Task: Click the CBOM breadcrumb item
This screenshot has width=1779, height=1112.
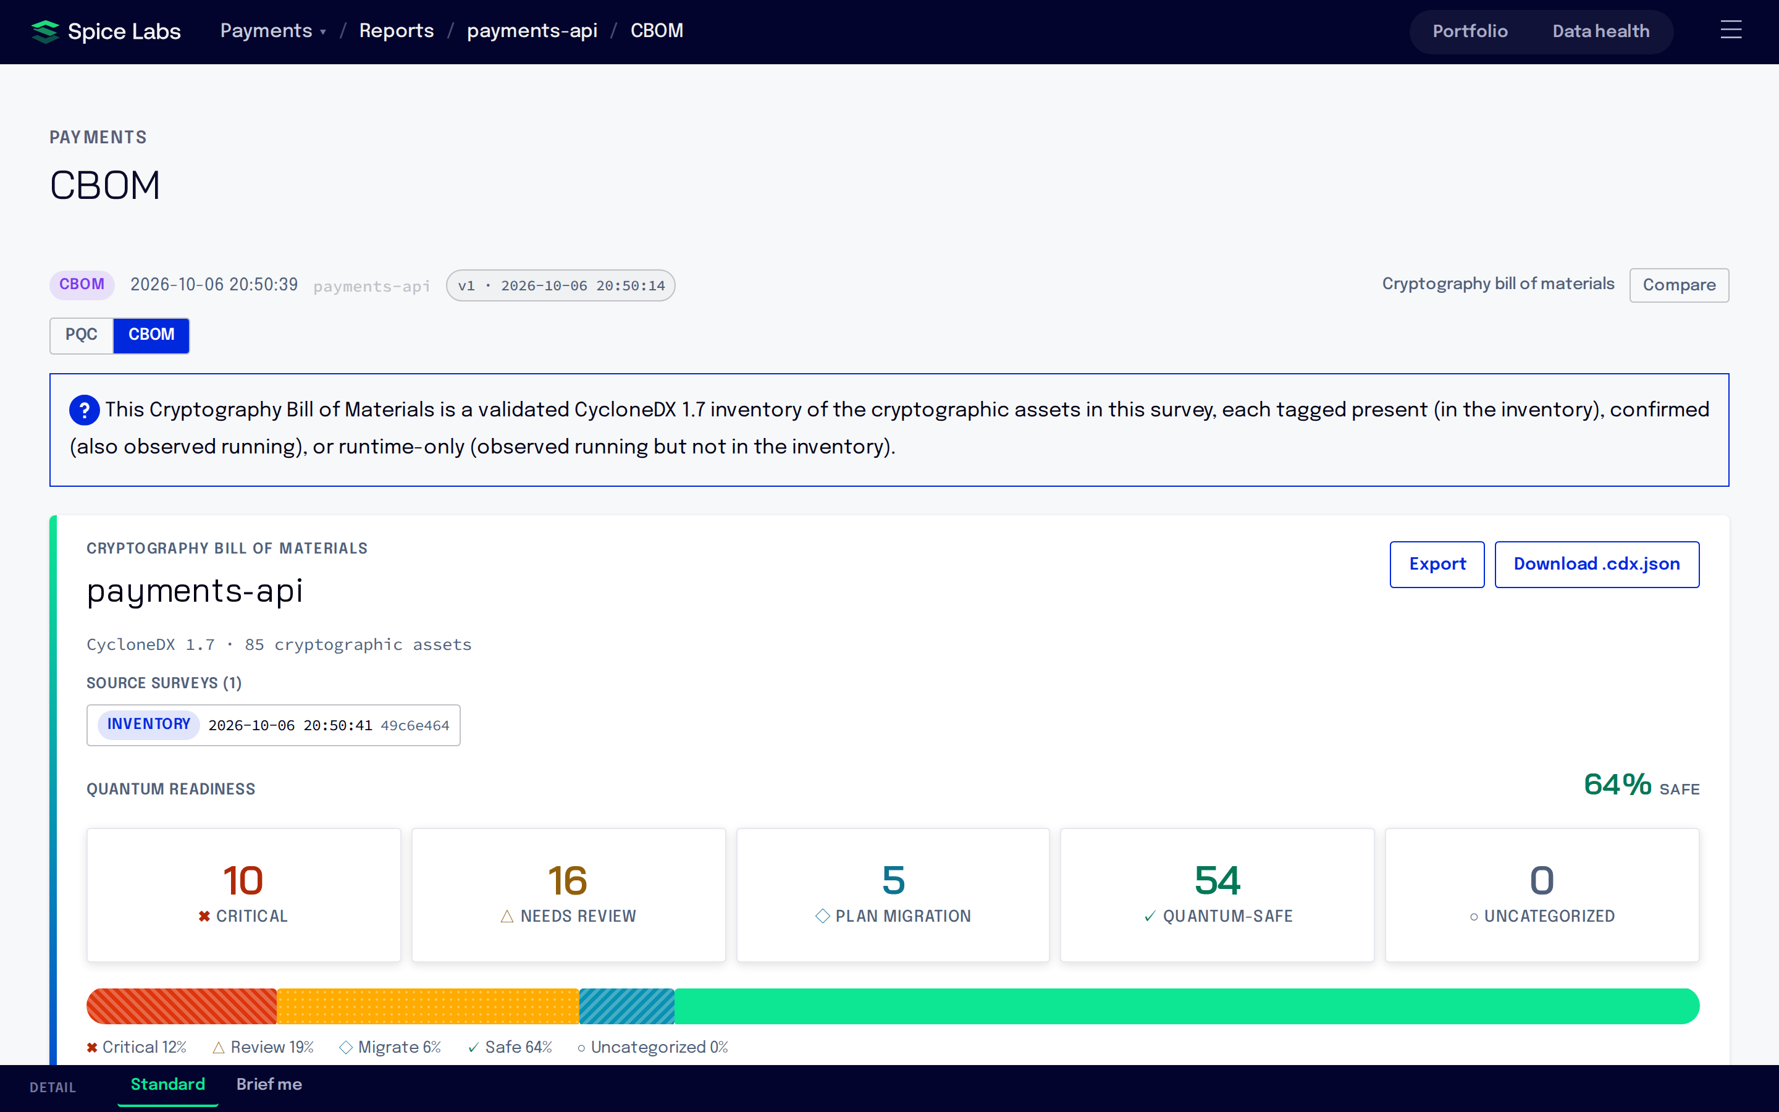Action: (x=657, y=31)
